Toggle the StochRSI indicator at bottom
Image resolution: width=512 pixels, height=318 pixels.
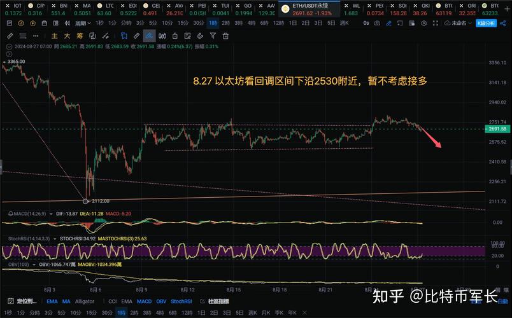(181, 301)
